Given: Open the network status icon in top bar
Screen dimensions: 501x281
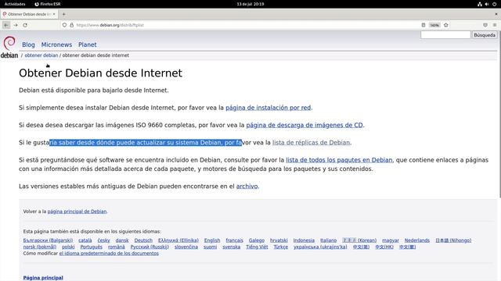Looking at the screenshot, I should [x=480, y=4].
